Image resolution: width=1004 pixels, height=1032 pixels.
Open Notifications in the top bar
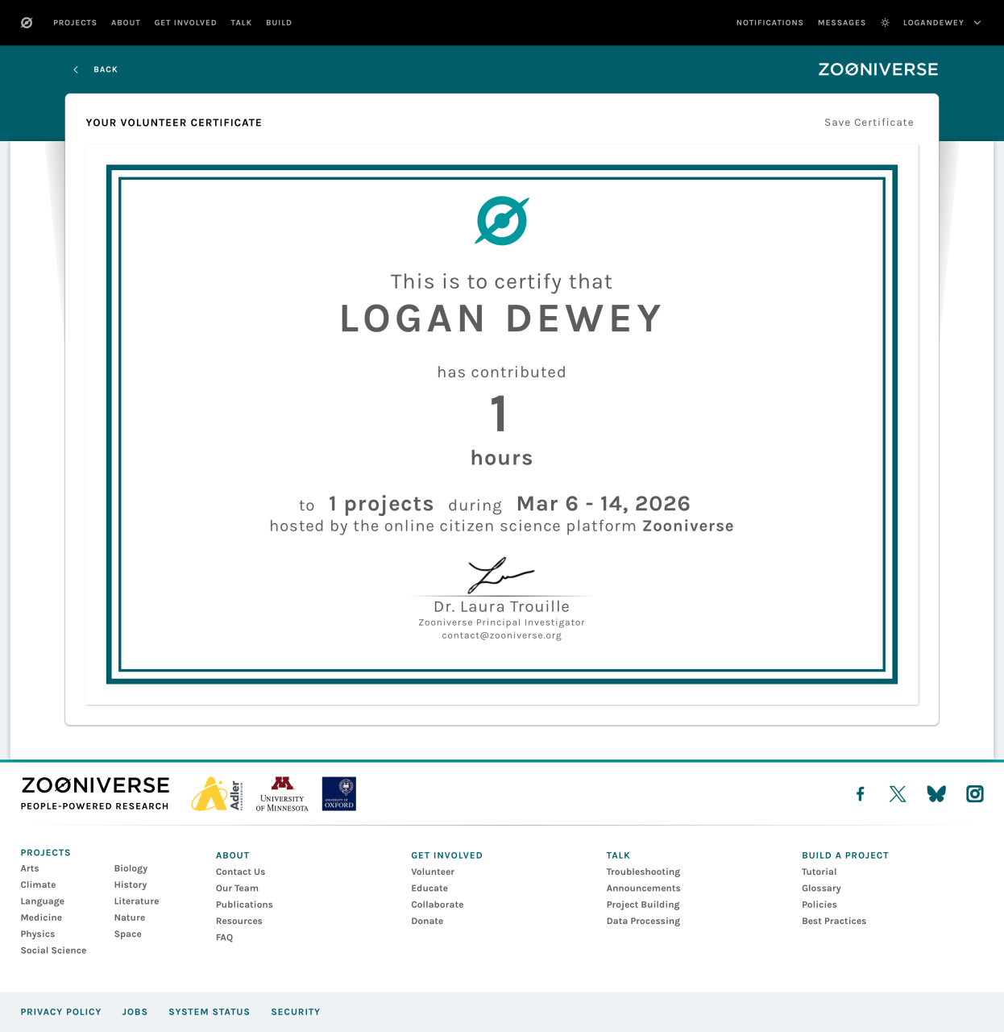(x=770, y=23)
